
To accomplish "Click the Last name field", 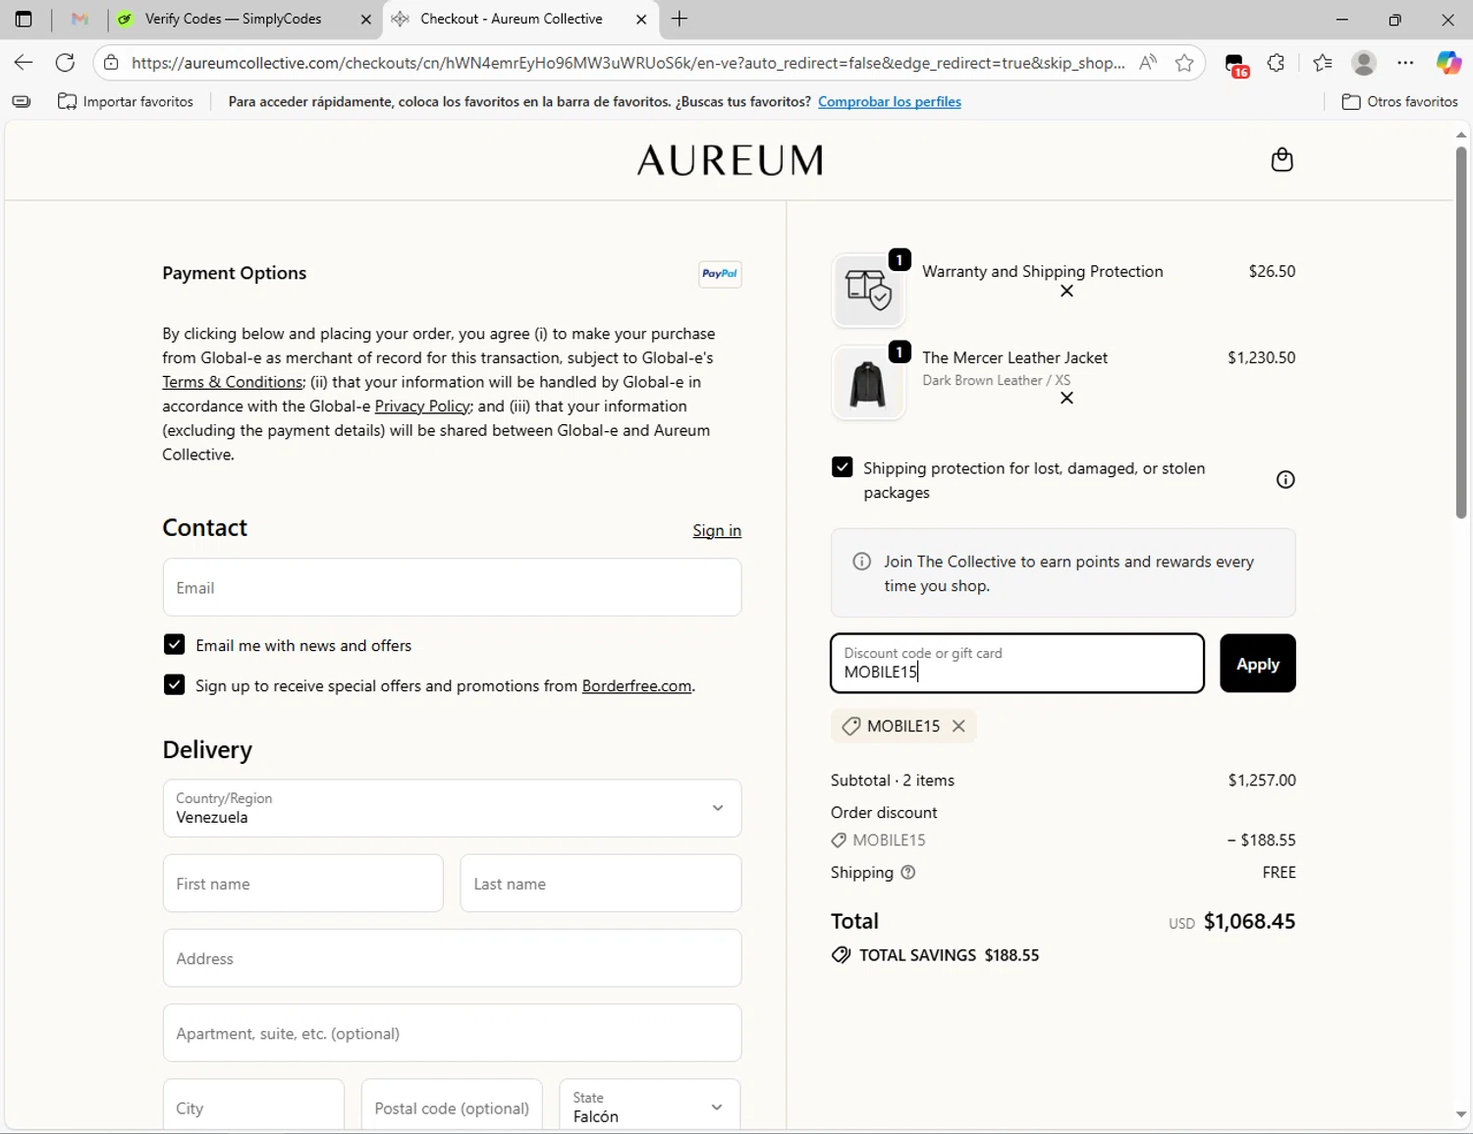I will pos(600,884).
